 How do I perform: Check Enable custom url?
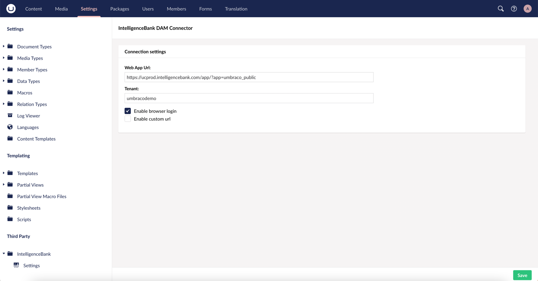[128, 119]
